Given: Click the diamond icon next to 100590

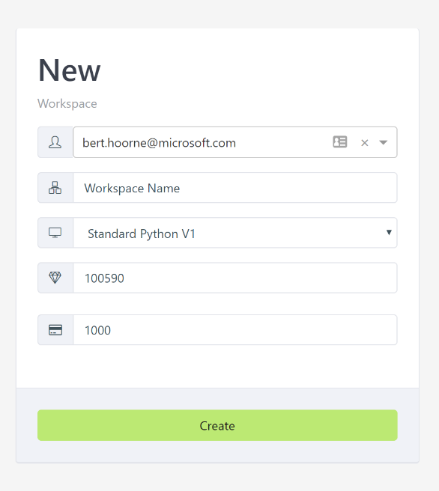Looking at the screenshot, I should coord(55,278).
